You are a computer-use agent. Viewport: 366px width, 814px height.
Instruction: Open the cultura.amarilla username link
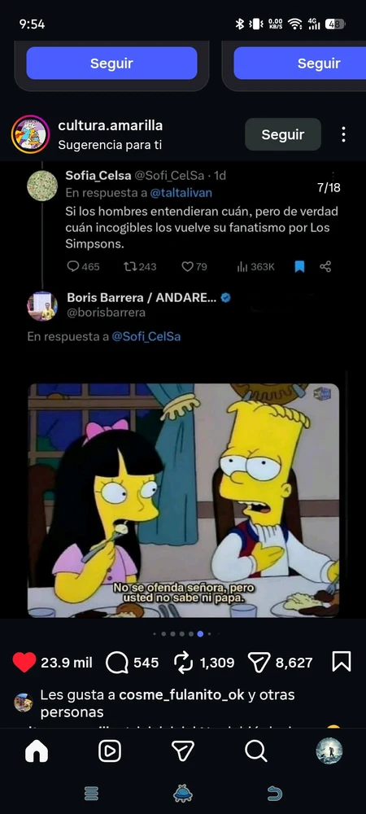pyautogui.click(x=111, y=125)
